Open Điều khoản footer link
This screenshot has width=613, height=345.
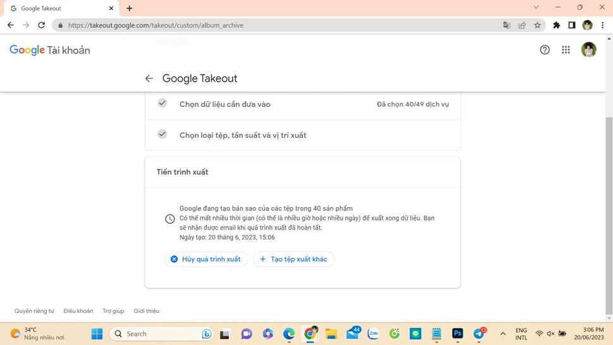(78, 311)
